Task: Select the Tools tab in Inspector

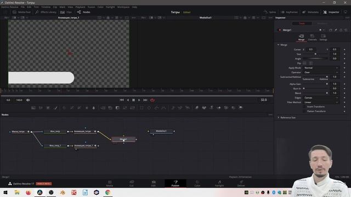Action: click(x=302, y=24)
